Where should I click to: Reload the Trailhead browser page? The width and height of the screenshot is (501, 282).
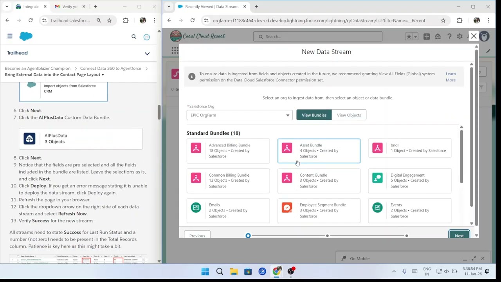pyautogui.click(x=31, y=20)
